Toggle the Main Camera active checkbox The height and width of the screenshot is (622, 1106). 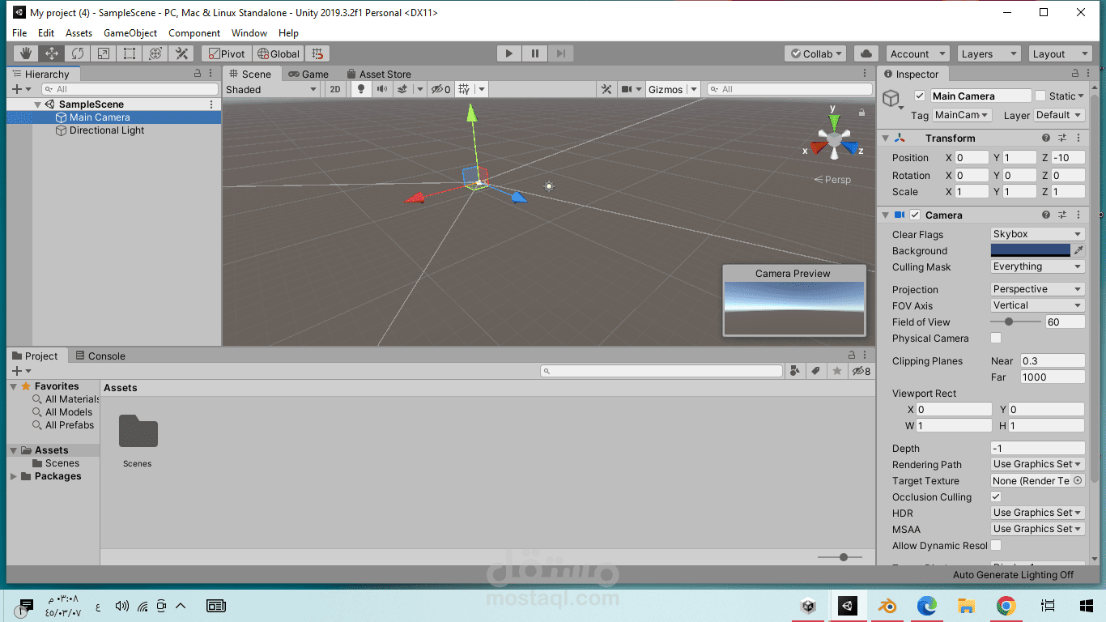(920, 96)
